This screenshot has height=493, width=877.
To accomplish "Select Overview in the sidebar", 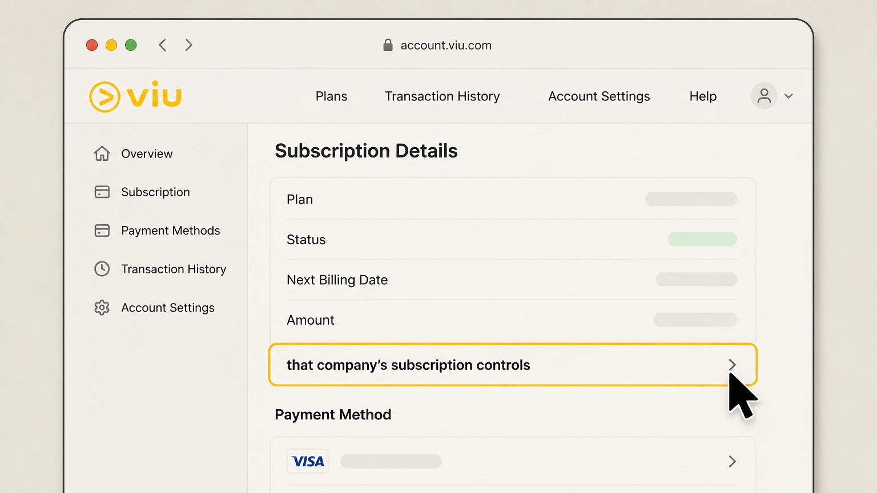I will 147,153.
